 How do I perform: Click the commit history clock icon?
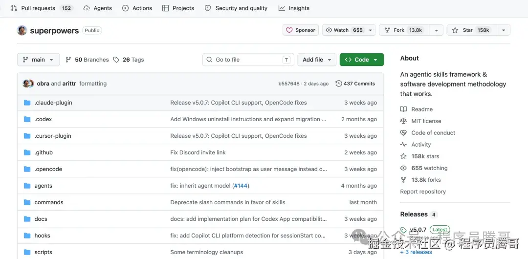(339, 84)
